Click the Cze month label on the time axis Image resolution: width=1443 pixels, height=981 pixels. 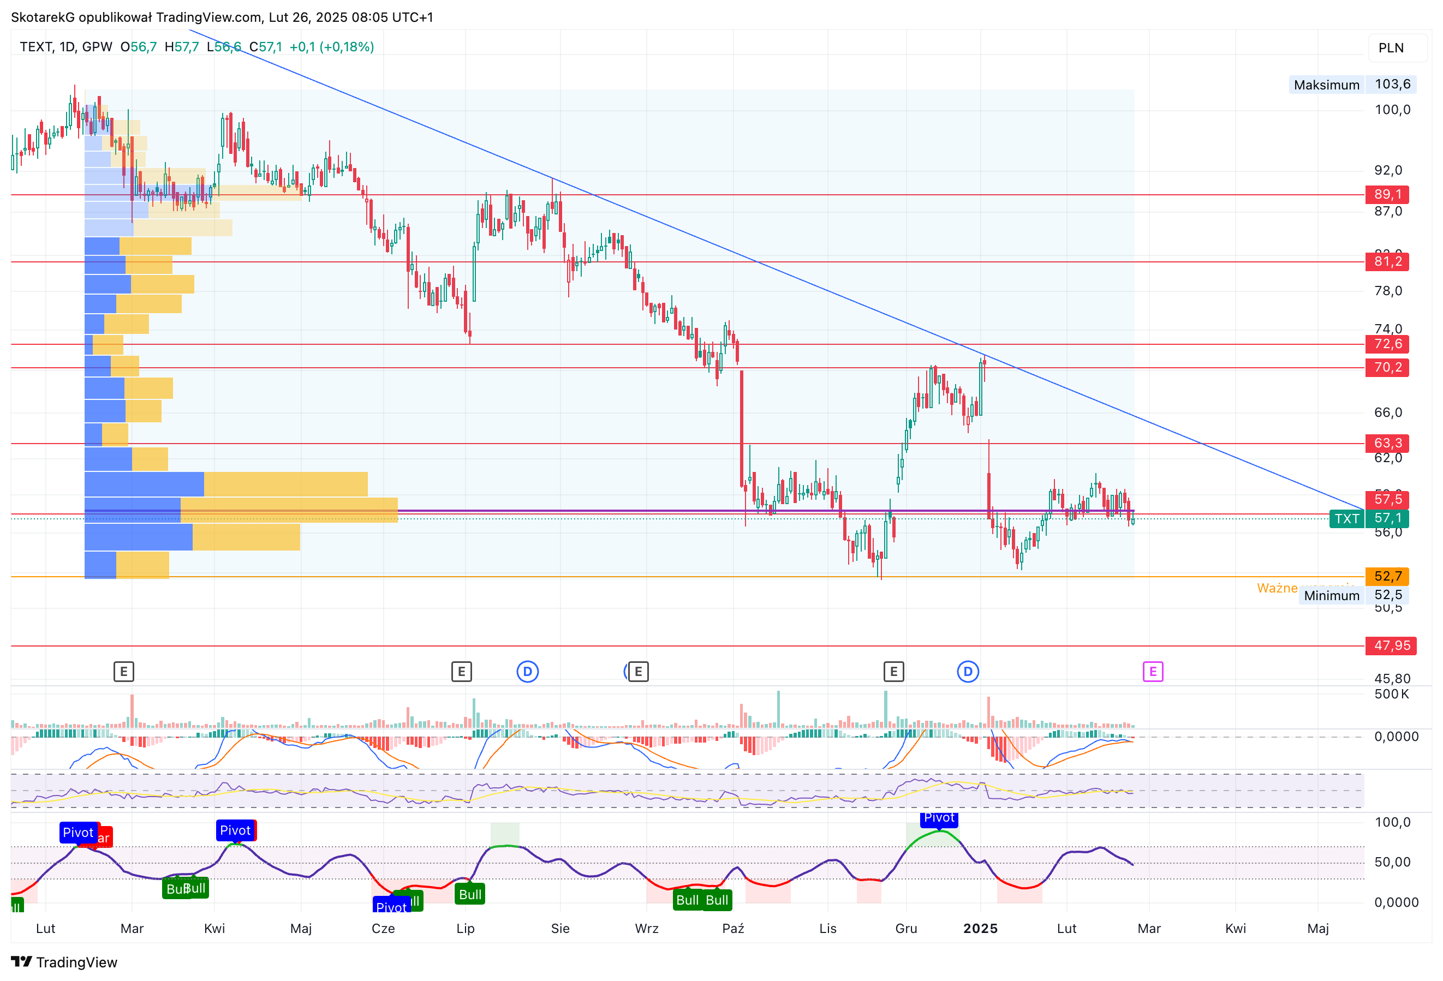tap(383, 928)
